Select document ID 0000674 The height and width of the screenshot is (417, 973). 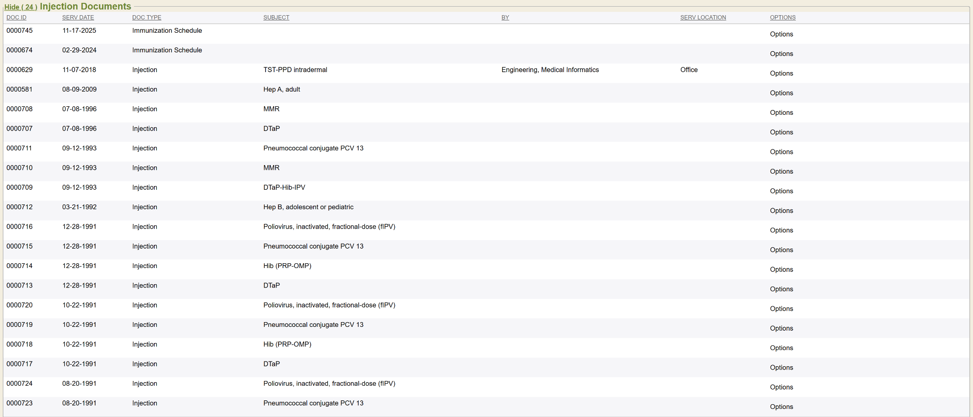point(19,50)
